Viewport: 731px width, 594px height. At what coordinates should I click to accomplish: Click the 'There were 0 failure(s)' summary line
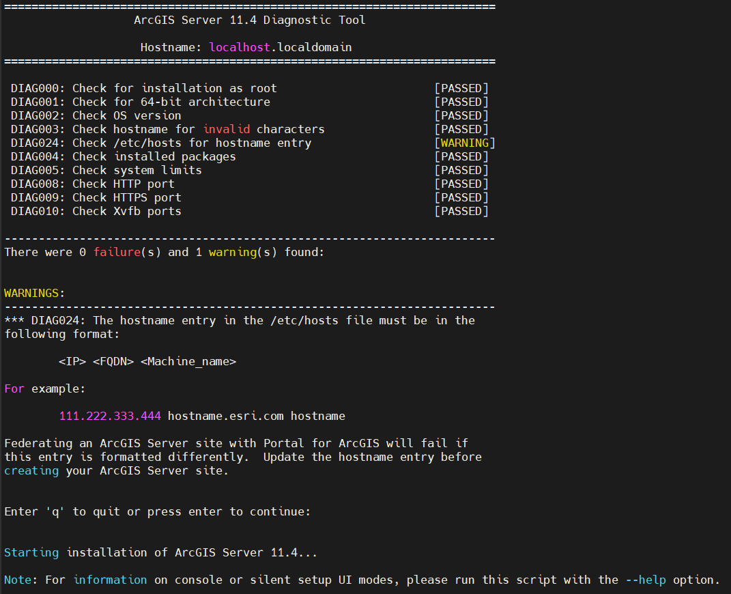point(164,252)
